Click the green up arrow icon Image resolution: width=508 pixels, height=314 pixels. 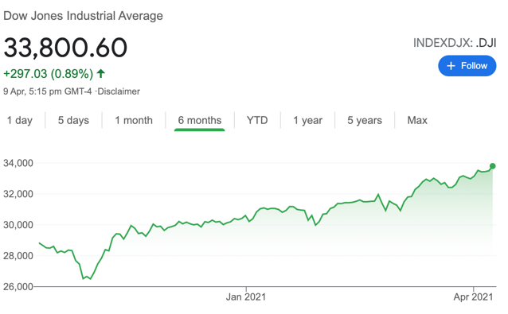(101, 74)
